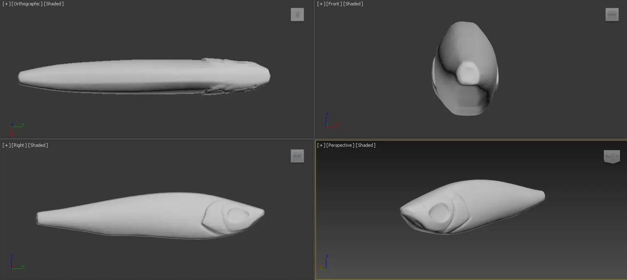Click the axis tripod in Orthographic viewport
Viewport: 627px width, 280px height.
16,127
